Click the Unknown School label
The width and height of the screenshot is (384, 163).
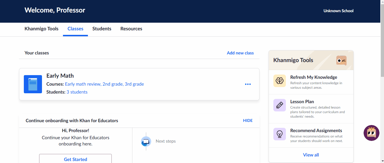[338, 11]
